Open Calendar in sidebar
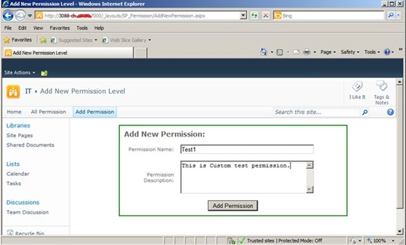The image size is (406, 245). tap(18, 174)
